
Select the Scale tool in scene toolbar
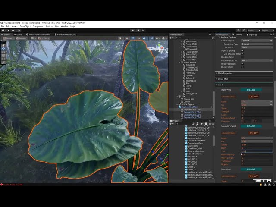pyautogui.click(x=3, y=56)
